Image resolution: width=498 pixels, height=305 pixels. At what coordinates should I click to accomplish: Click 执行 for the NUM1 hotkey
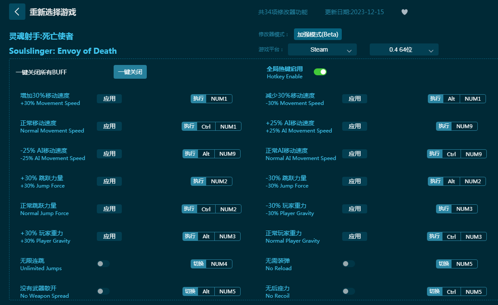[198, 99]
